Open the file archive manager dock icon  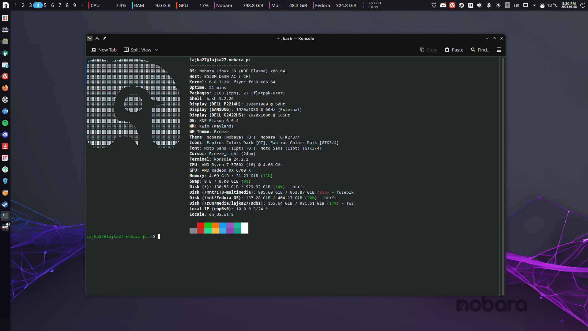(x=5, y=41)
